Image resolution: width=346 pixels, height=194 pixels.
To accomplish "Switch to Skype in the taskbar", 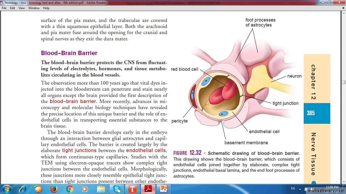I will 117,189.
